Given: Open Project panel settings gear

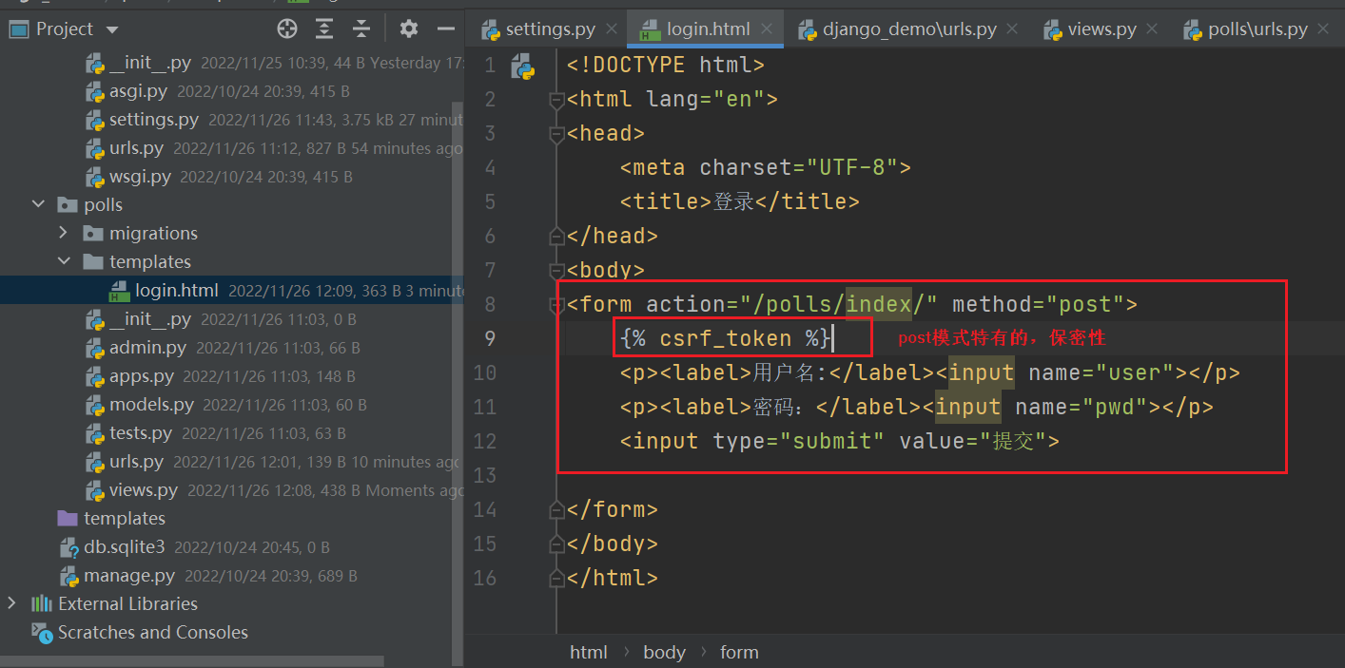Looking at the screenshot, I should 409,29.
